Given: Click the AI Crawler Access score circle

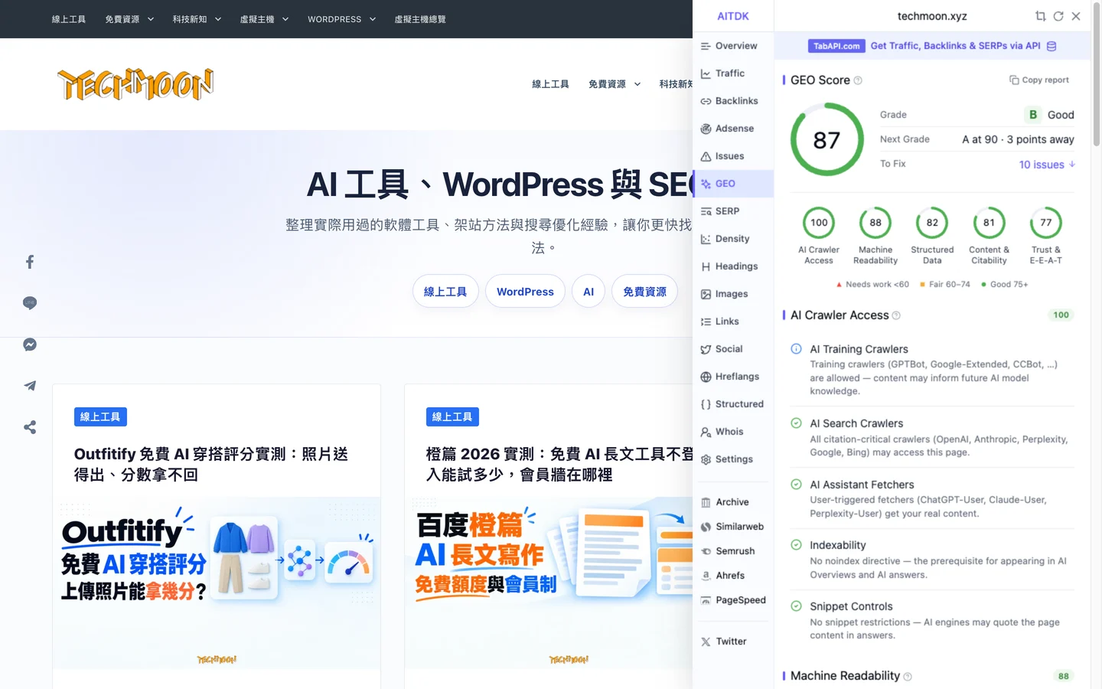Looking at the screenshot, I should pyautogui.click(x=819, y=223).
